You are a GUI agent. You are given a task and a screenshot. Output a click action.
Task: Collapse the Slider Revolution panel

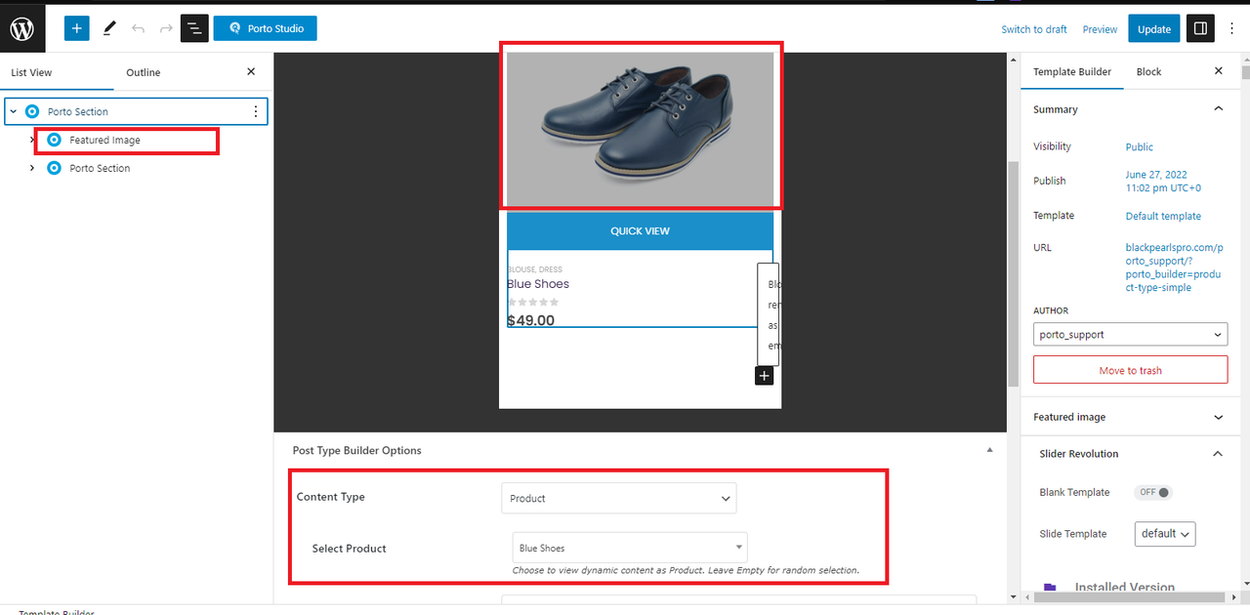click(1218, 454)
